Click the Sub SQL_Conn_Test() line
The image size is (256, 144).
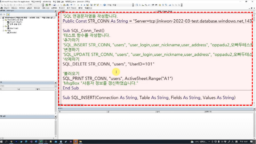tap(84, 30)
